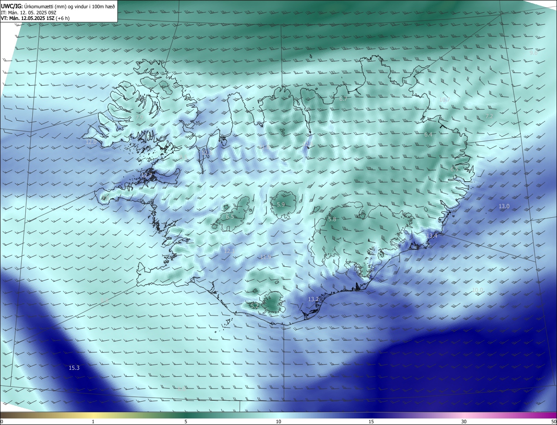Click the 9.6 value in the top-right corner
Image resolution: width=557 pixels, height=425 pixels.
(533, 53)
